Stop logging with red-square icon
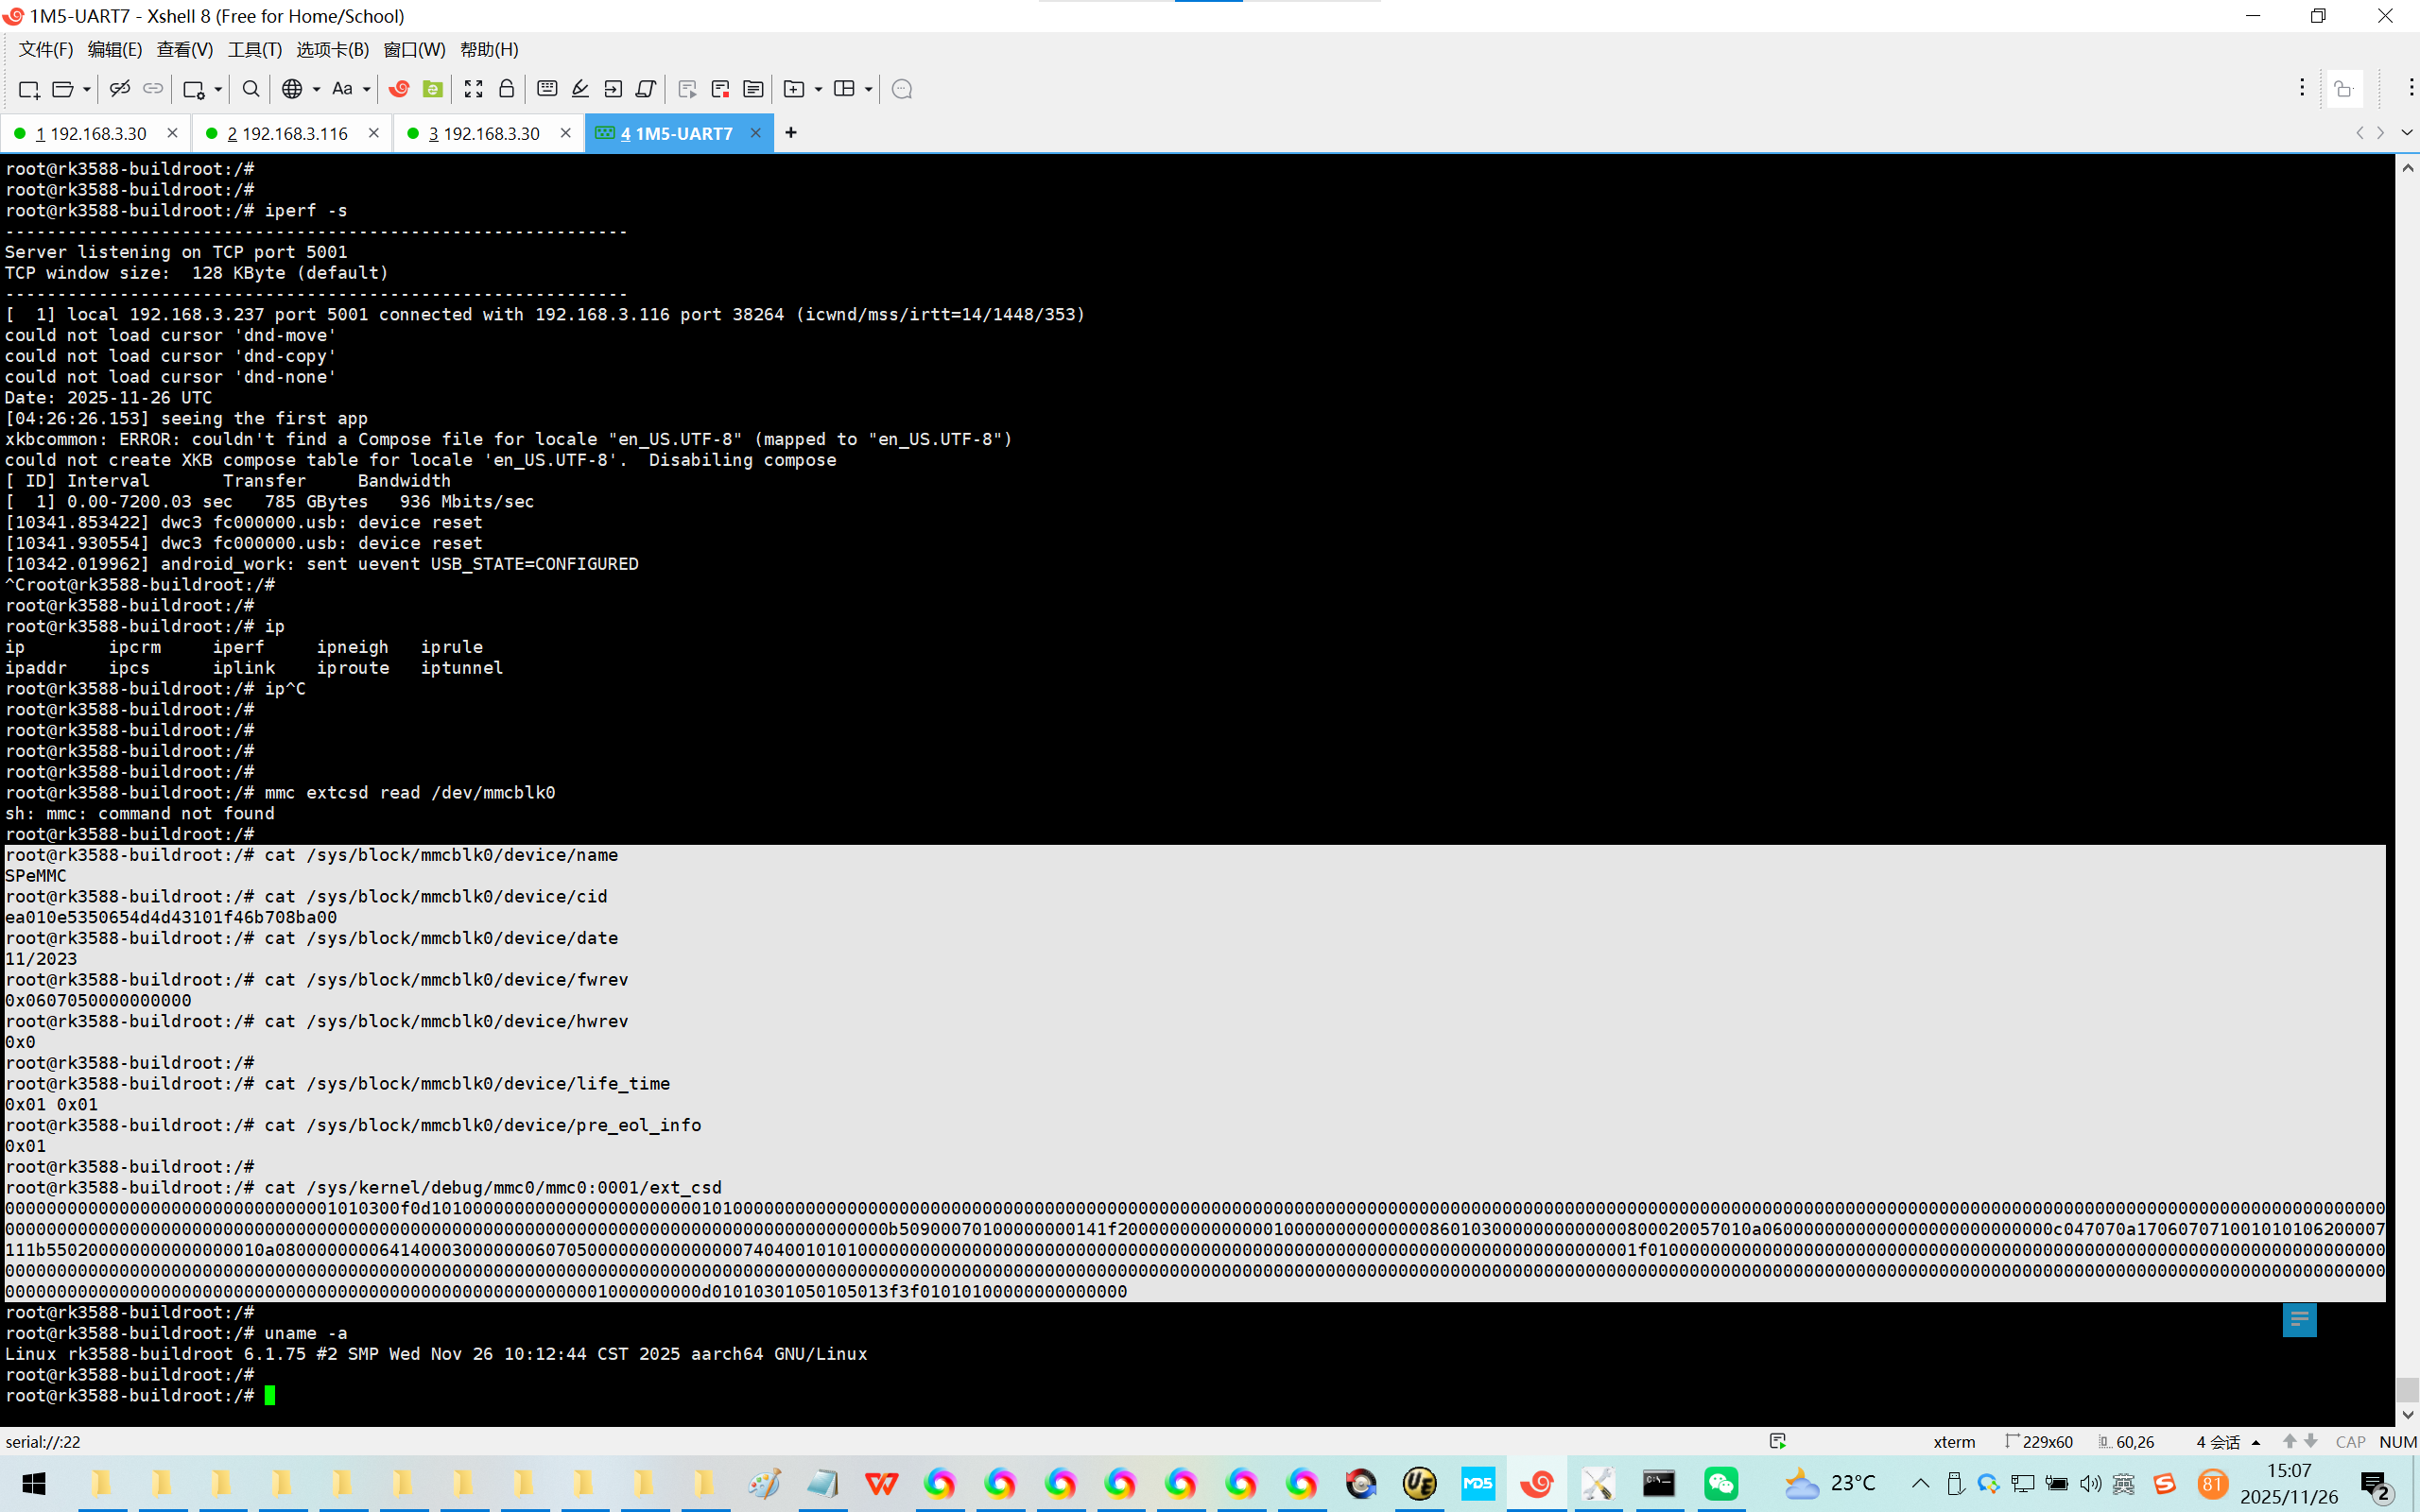Screen dimensions: 2420x1512 pos(720,89)
